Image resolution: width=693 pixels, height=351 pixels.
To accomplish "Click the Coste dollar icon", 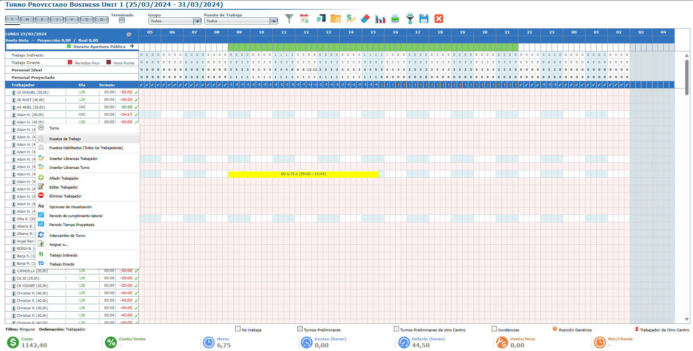I will 13,342.
